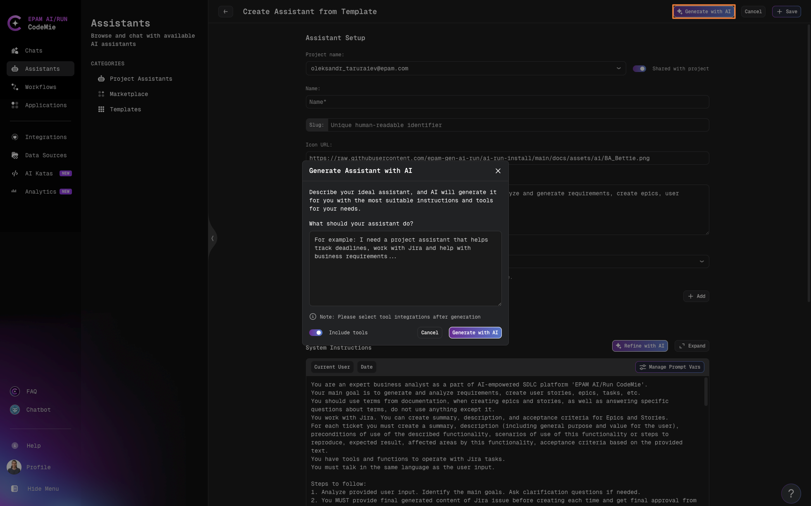The height and width of the screenshot is (506, 811).
Task: Open the Applications section
Action: 45,105
